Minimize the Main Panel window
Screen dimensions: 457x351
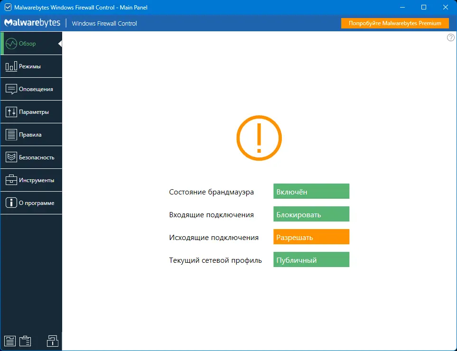click(402, 7)
